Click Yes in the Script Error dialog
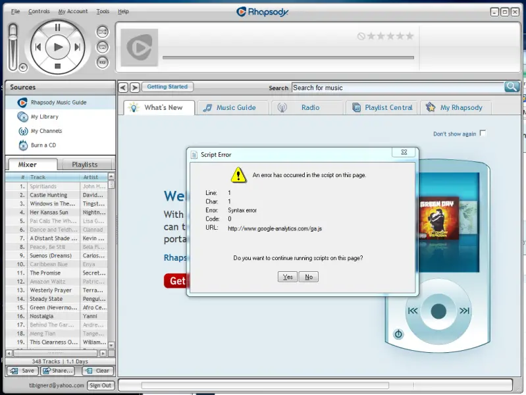The width and height of the screenshot is (526, 395). pyautogui.click(x=288, y=277)
